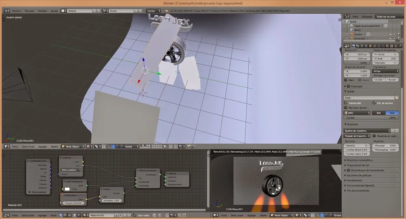The image size is (406, 219).
Task: Open the JPEG file format dropdown
Action: [357, 113]
